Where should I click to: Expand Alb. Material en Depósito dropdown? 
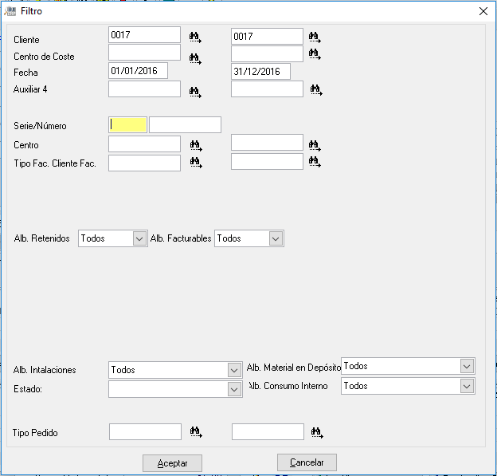coord(467,367)
